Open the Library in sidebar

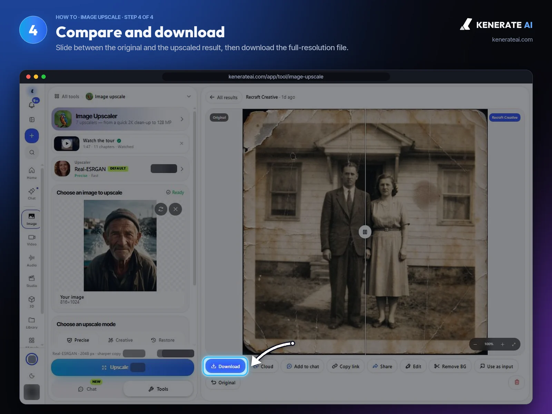pos(32,323)
